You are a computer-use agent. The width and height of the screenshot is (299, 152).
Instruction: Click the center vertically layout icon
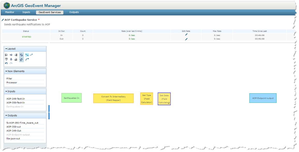11,59
